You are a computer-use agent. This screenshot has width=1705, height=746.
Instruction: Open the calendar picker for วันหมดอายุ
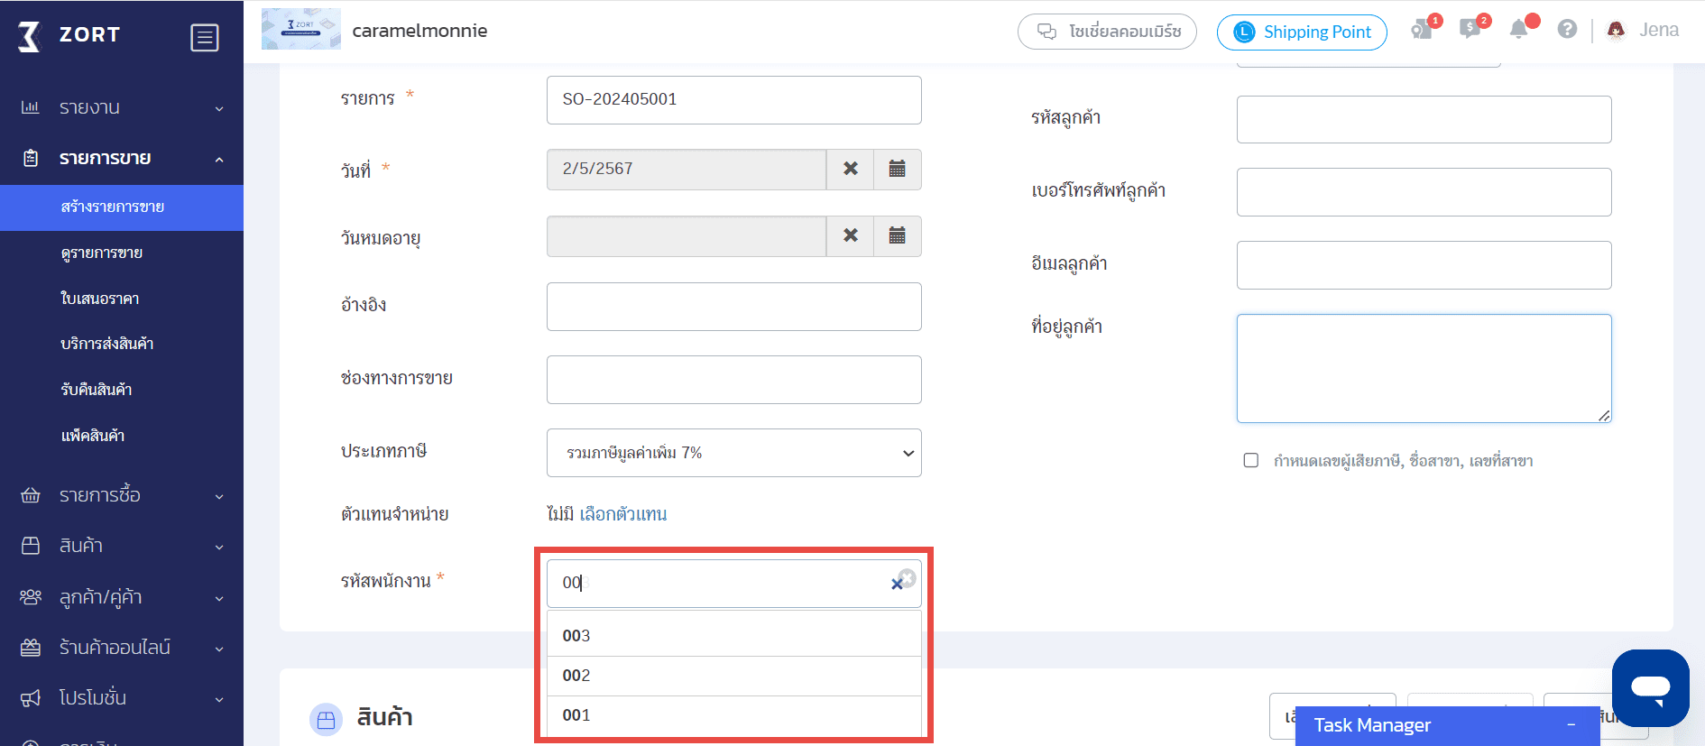(898, 236)
